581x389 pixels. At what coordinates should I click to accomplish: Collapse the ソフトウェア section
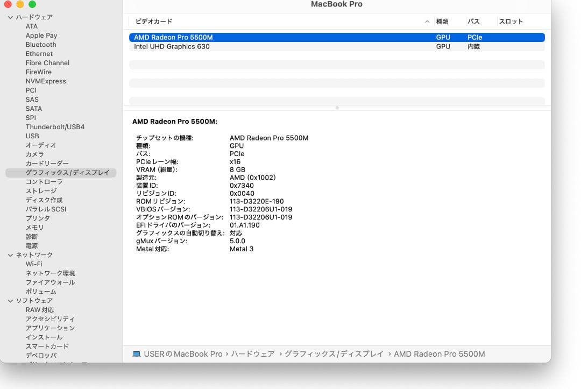click(x=10, y=300)
